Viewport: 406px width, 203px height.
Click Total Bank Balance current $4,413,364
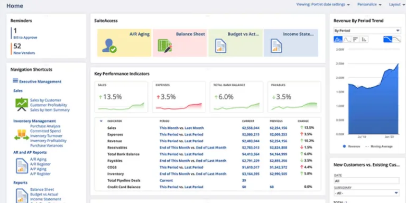[x=251, y=154]
